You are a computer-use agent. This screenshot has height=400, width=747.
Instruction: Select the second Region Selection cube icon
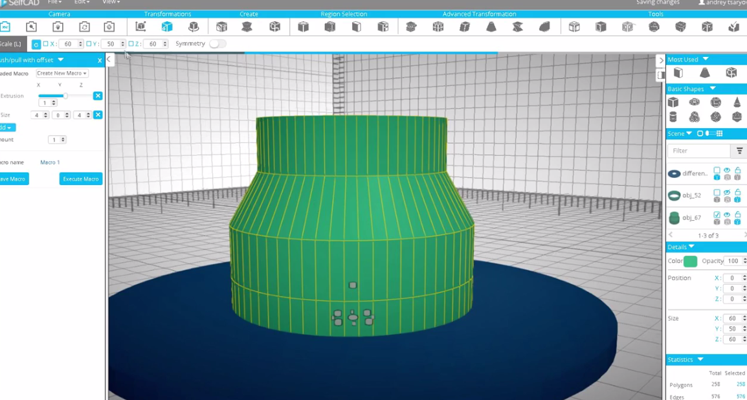(x=329, y=27)
